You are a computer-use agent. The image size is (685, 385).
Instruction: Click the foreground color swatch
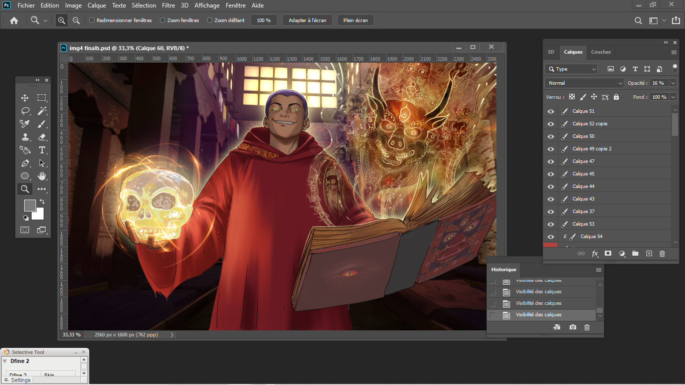(x=30, y=205)
